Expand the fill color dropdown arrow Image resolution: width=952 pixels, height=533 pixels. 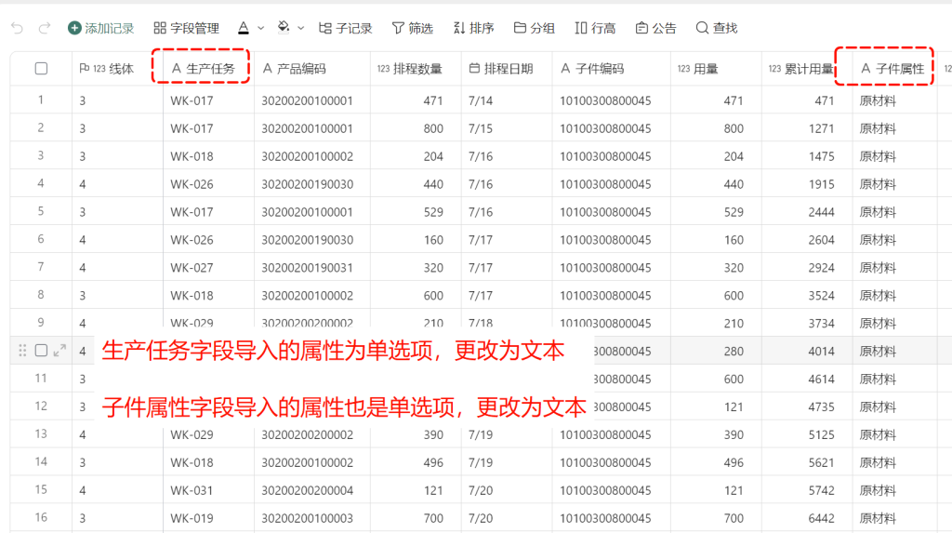(x=300, y=28)
